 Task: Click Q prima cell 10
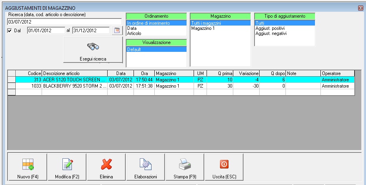[220, 80]
